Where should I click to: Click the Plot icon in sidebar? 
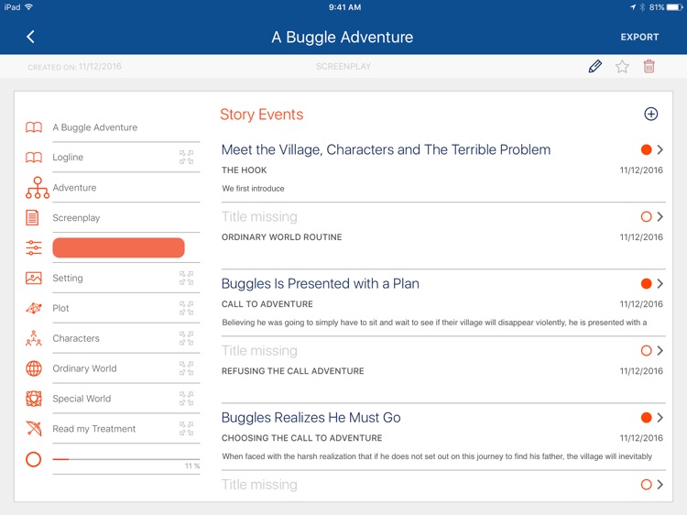(34, 308)
